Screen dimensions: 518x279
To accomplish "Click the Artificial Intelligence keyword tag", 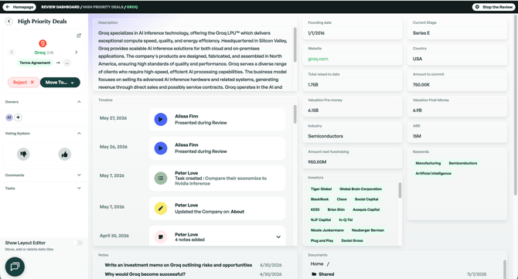I will (434, 173).
